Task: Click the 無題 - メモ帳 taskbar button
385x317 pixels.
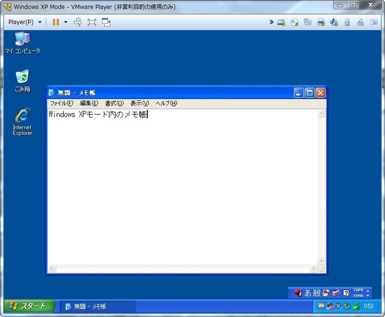Action: point(98,306)
